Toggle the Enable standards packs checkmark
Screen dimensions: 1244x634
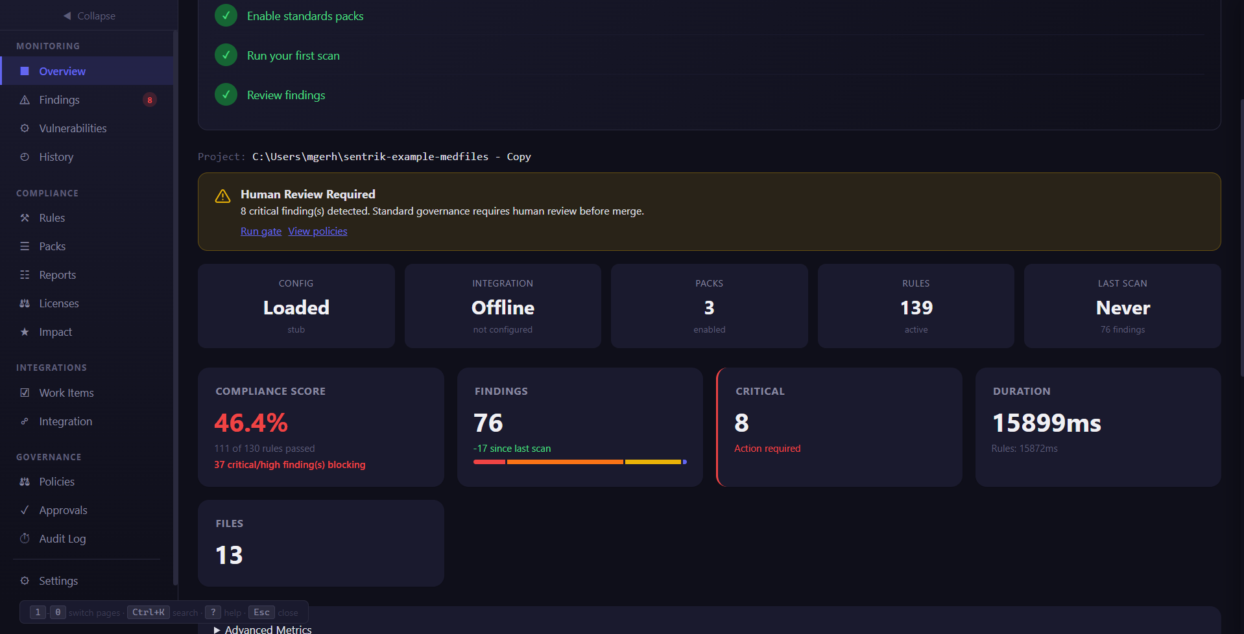tap(226, 15)
